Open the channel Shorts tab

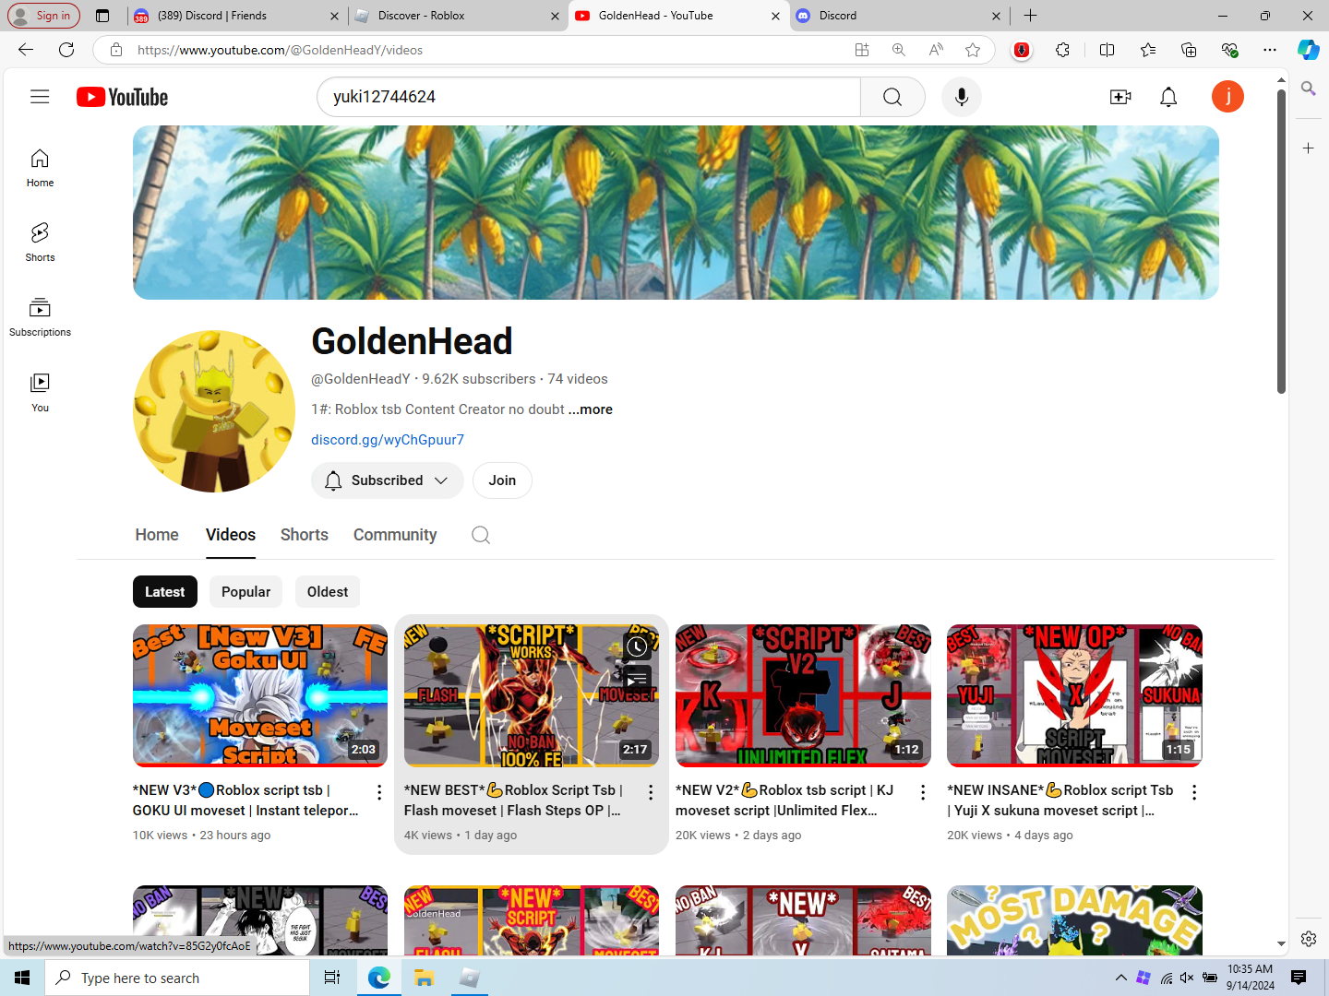[x=305, y=535]
